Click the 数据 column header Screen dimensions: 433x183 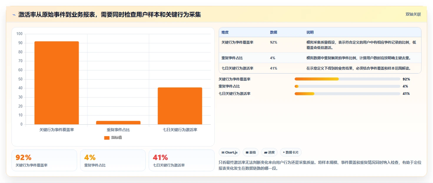coord(273,32)
